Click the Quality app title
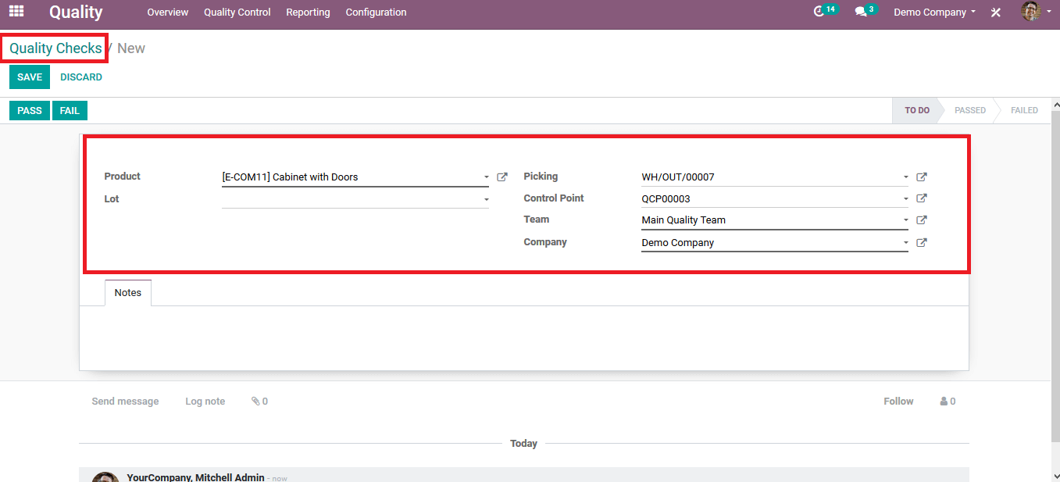1060x482 pixels. point(76,12)
